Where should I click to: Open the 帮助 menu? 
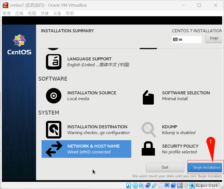(x=70, y=13)
